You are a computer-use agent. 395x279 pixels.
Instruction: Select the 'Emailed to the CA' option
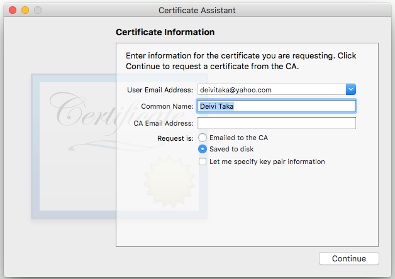point(203,138)
